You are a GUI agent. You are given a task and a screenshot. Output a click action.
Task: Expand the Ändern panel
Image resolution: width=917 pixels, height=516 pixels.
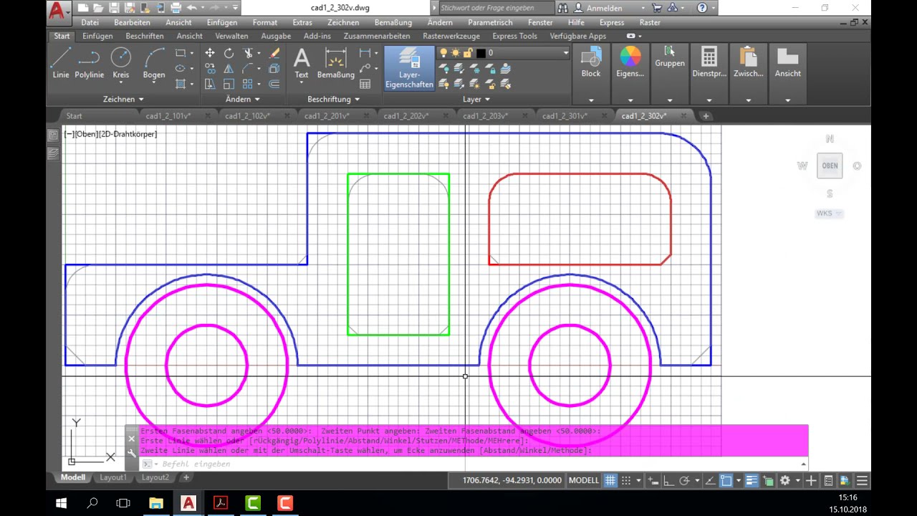click(243, 99)
